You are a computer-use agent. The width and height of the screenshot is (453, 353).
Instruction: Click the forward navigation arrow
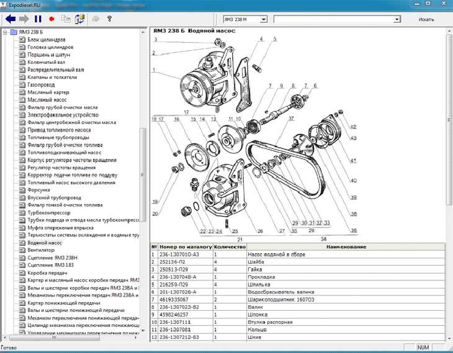[x=24, y=19]
